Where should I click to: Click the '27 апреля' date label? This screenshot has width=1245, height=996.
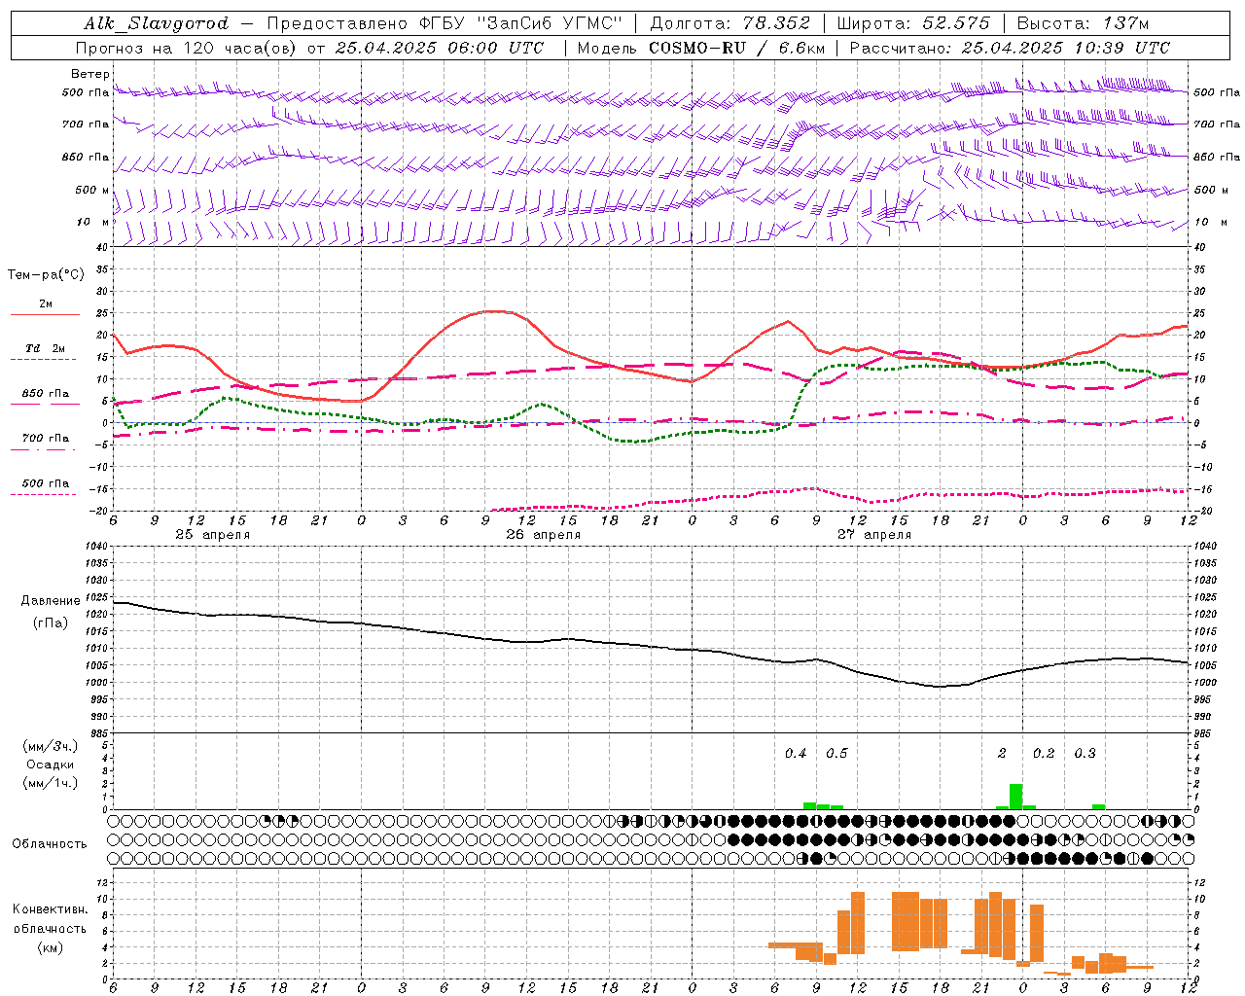(x=873, y=535)
